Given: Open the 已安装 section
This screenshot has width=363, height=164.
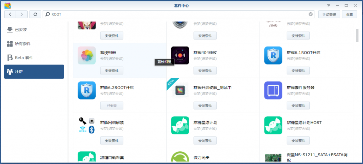Looking at the screenshot, I should (x=34, y=30).
